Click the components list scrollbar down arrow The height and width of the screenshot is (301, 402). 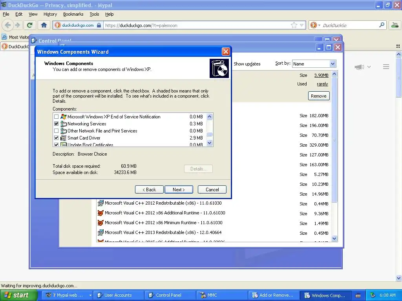(x=210, y=143)
